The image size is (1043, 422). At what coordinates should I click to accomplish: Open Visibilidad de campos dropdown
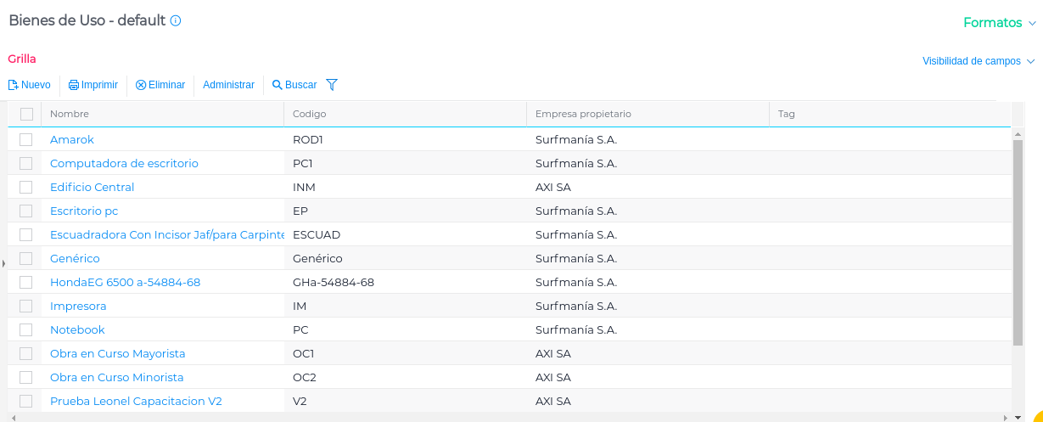tap(979, 61)
